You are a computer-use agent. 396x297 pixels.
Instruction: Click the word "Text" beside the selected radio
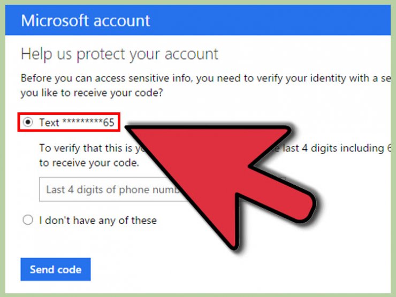click(x=49, y=123)
